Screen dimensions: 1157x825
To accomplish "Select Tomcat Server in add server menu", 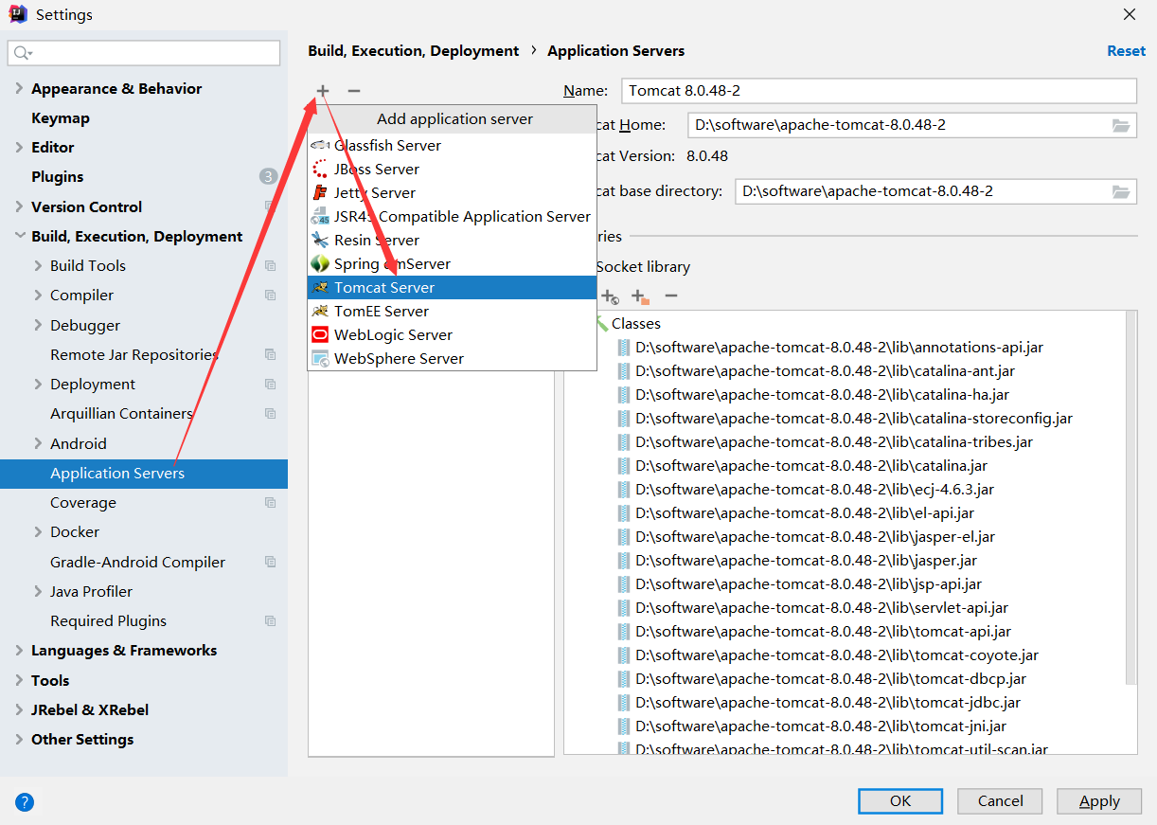I will [x=453, y=287].
